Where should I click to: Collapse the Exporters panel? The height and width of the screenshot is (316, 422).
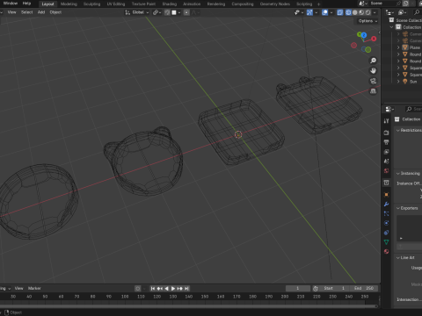tap(398, 208)
